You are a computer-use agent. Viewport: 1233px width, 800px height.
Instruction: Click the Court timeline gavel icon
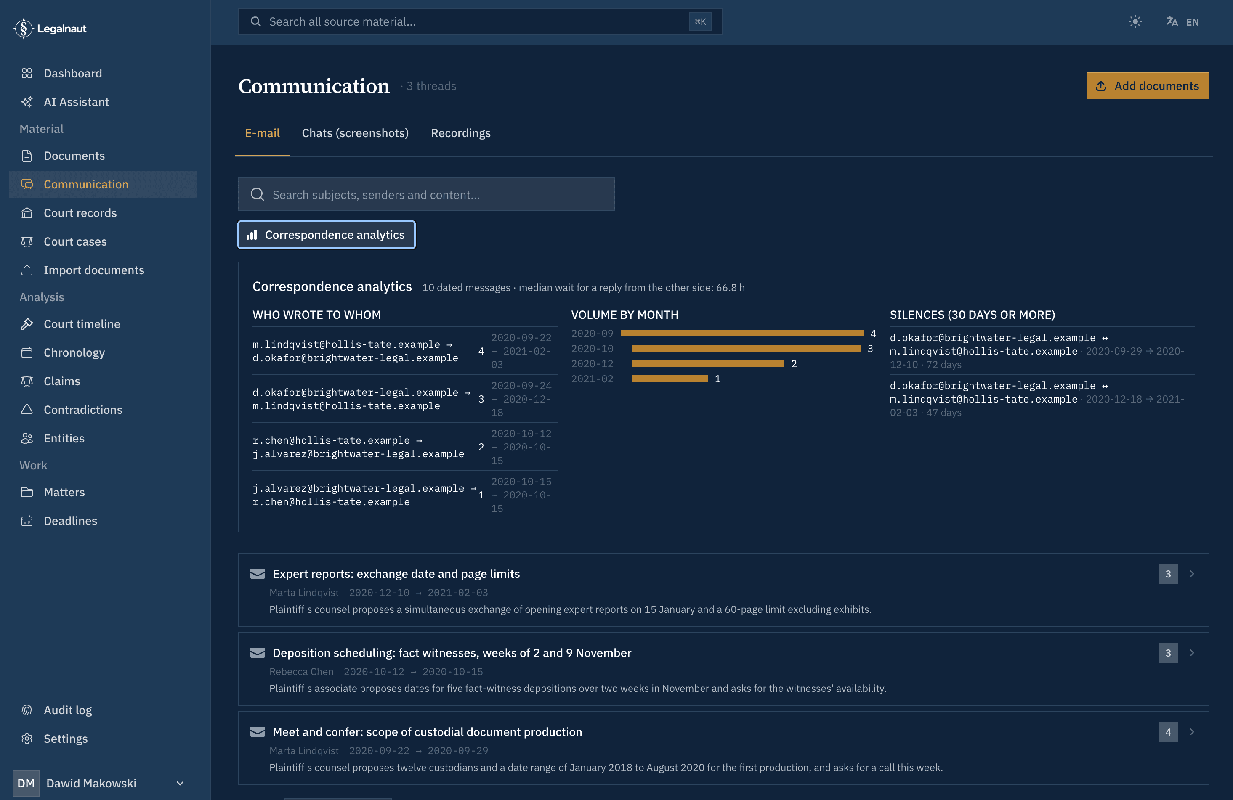pos(27,323)
